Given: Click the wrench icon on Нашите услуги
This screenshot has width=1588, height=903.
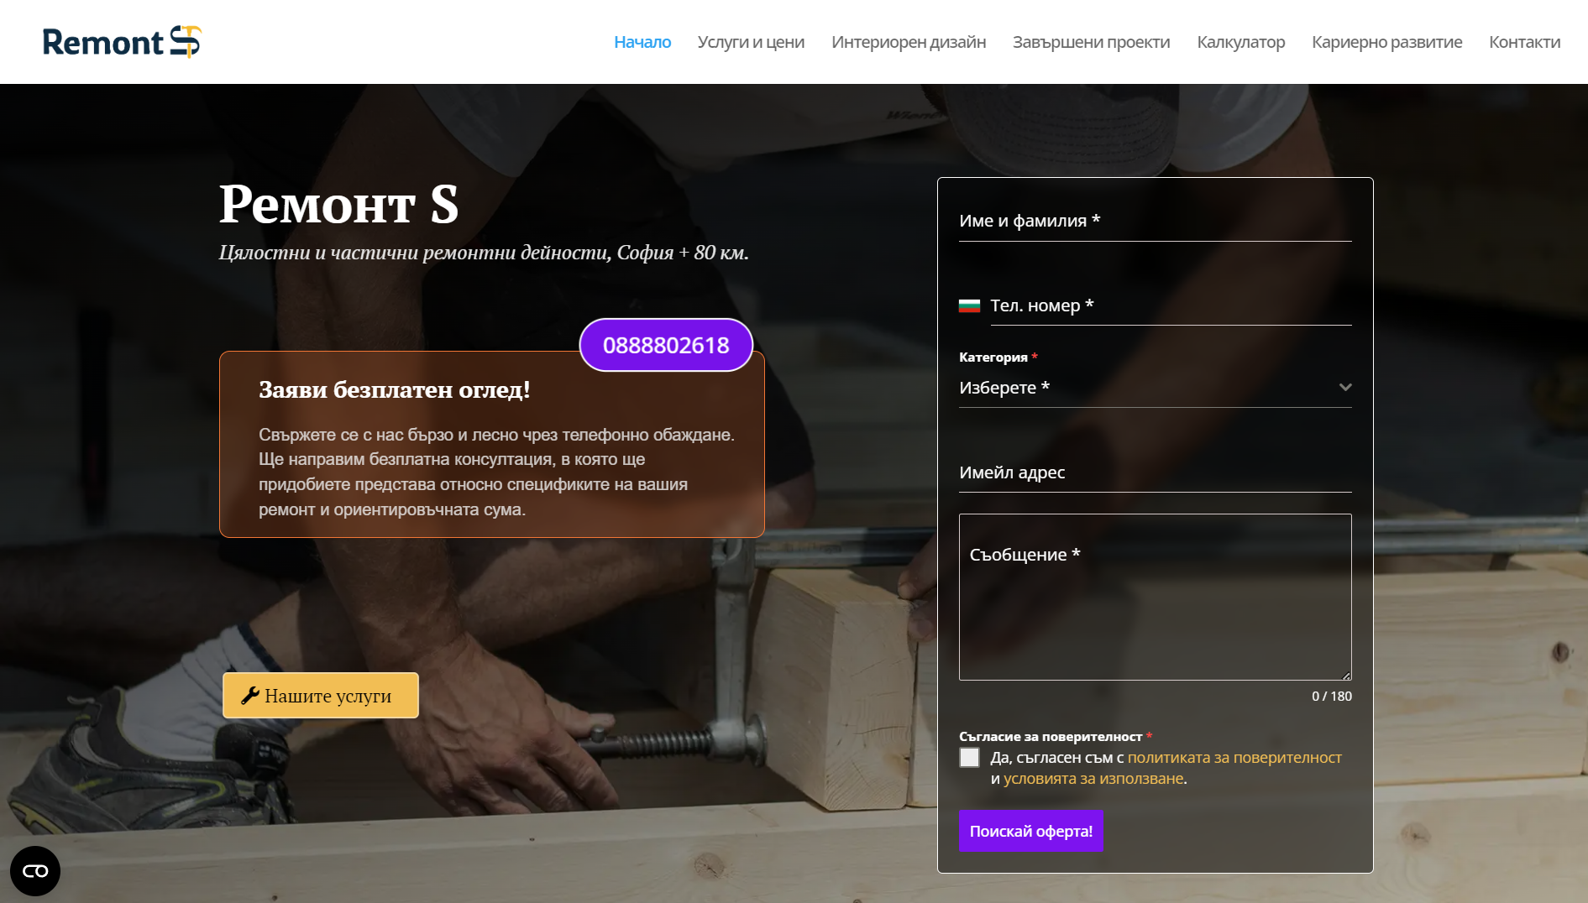Looking at the screenshot, I should pos(249,696).
